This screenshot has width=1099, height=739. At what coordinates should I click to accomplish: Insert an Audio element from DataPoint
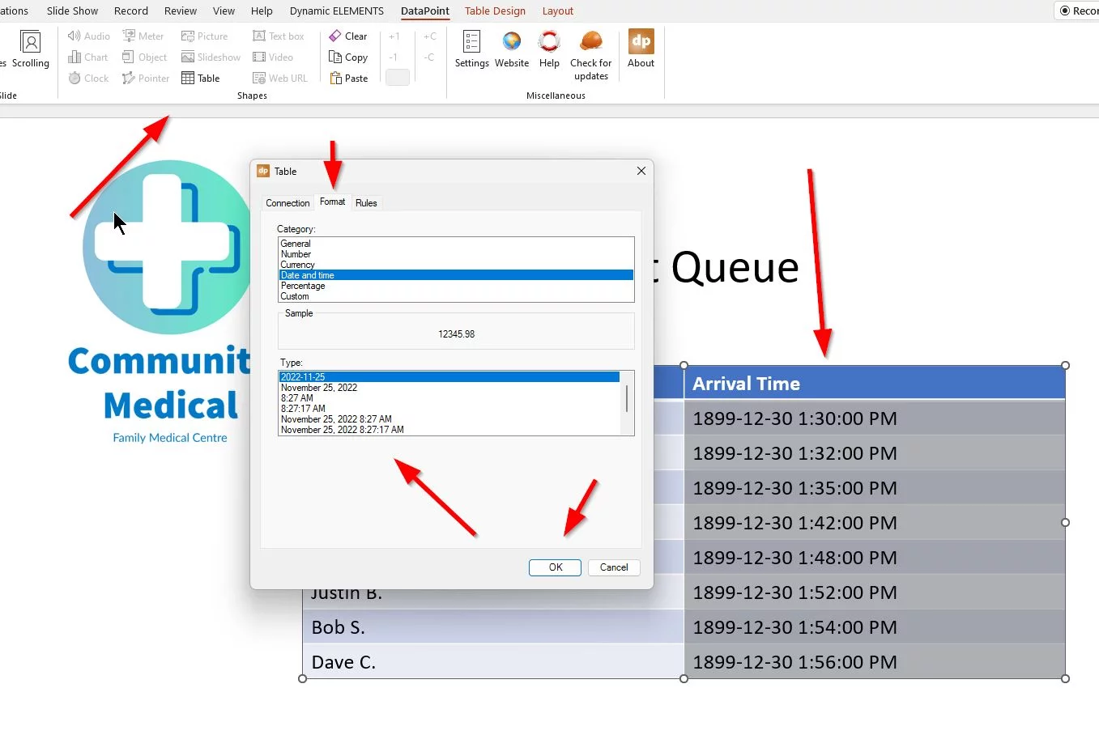87,36
